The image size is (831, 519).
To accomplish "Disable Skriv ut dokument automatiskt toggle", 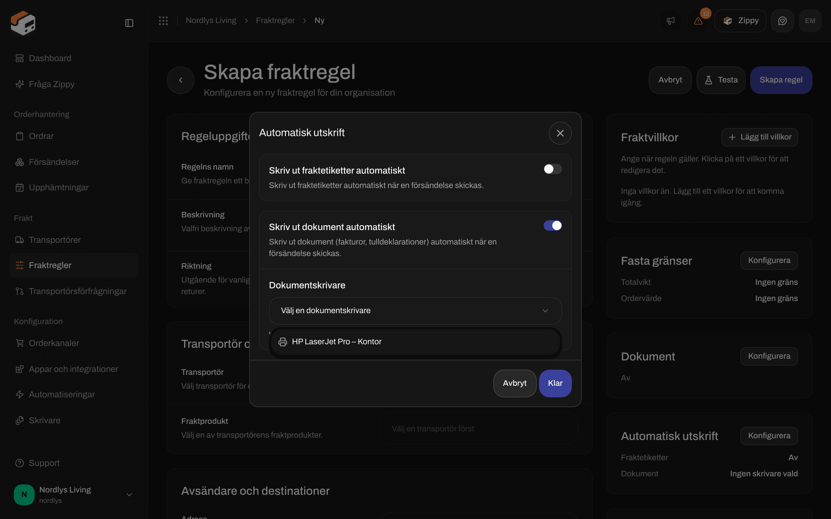I will [x=553, y=225].
